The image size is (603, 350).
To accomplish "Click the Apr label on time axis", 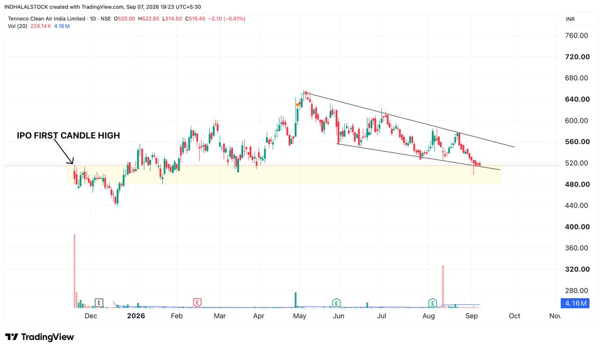I will [259, 316].
